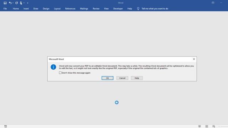Switch to the Insert tab
The height and width of the screenshot is (128, 228).
pyautogui.click(x=26, y=9)
